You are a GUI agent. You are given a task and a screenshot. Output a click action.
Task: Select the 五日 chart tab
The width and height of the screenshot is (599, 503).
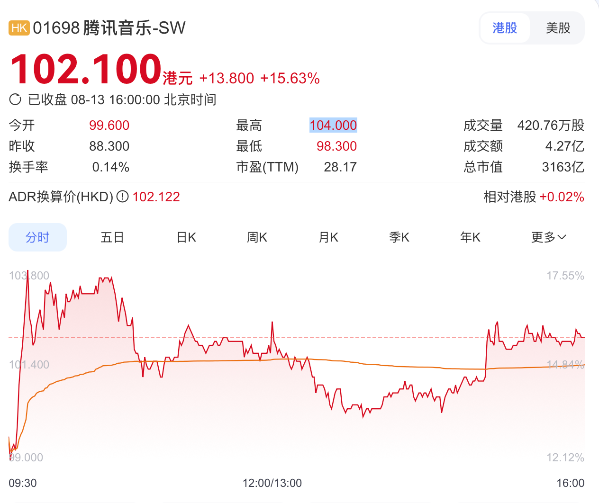pos(112,237)
